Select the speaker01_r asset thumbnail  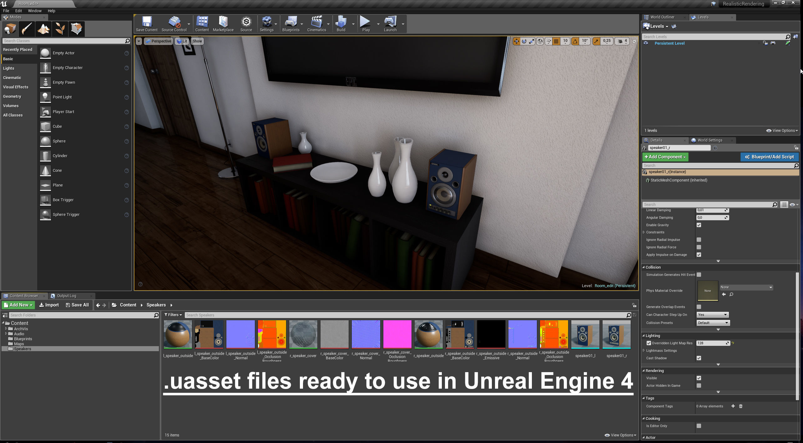pos(616,334)
